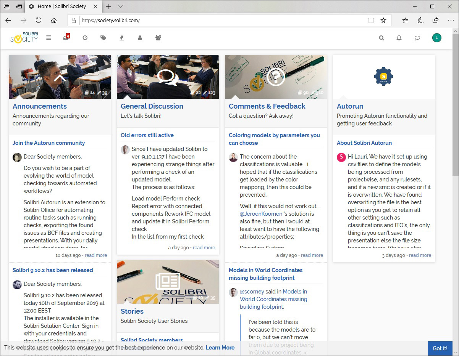The image size is (459, 356).
Task: Click the Stories category banner image
Action: coord(168,282)
